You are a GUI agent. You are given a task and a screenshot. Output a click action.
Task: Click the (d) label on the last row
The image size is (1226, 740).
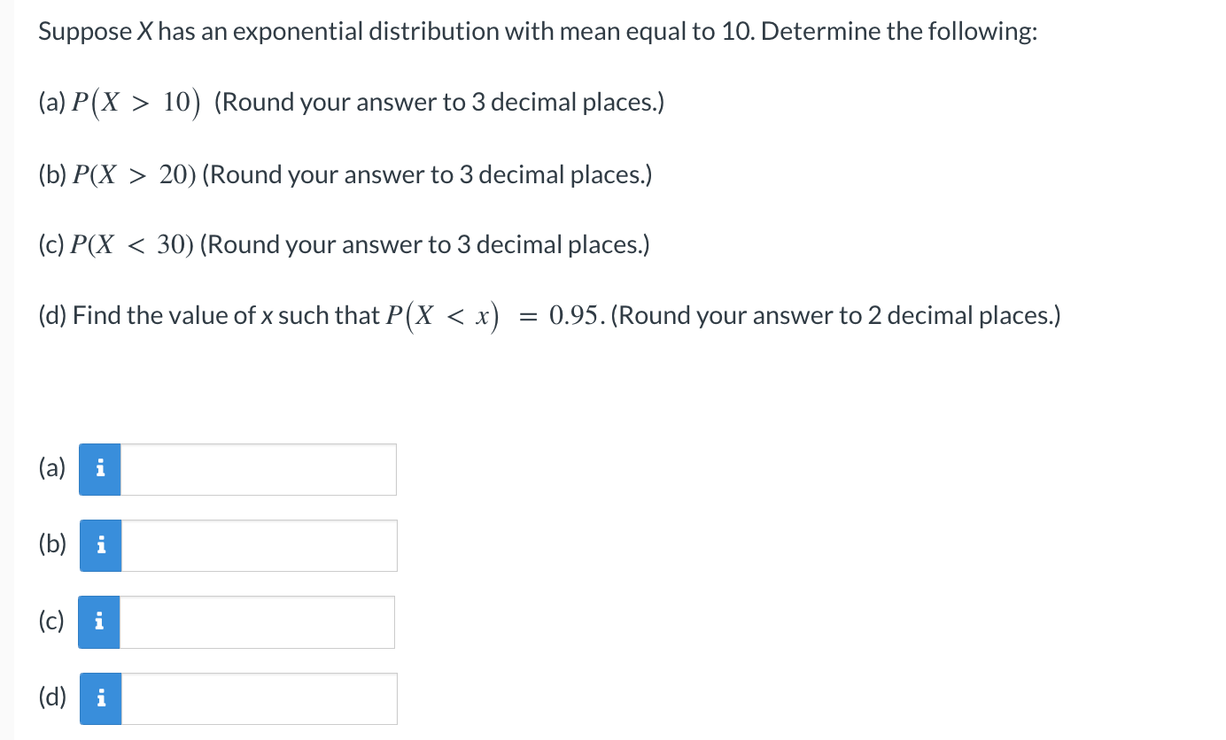[51, 698]
